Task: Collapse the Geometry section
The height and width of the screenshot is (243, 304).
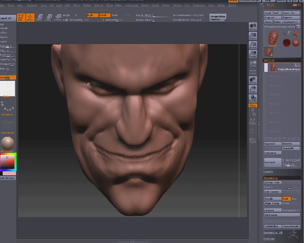Action: pyautogui.click(x=271, y=178)
